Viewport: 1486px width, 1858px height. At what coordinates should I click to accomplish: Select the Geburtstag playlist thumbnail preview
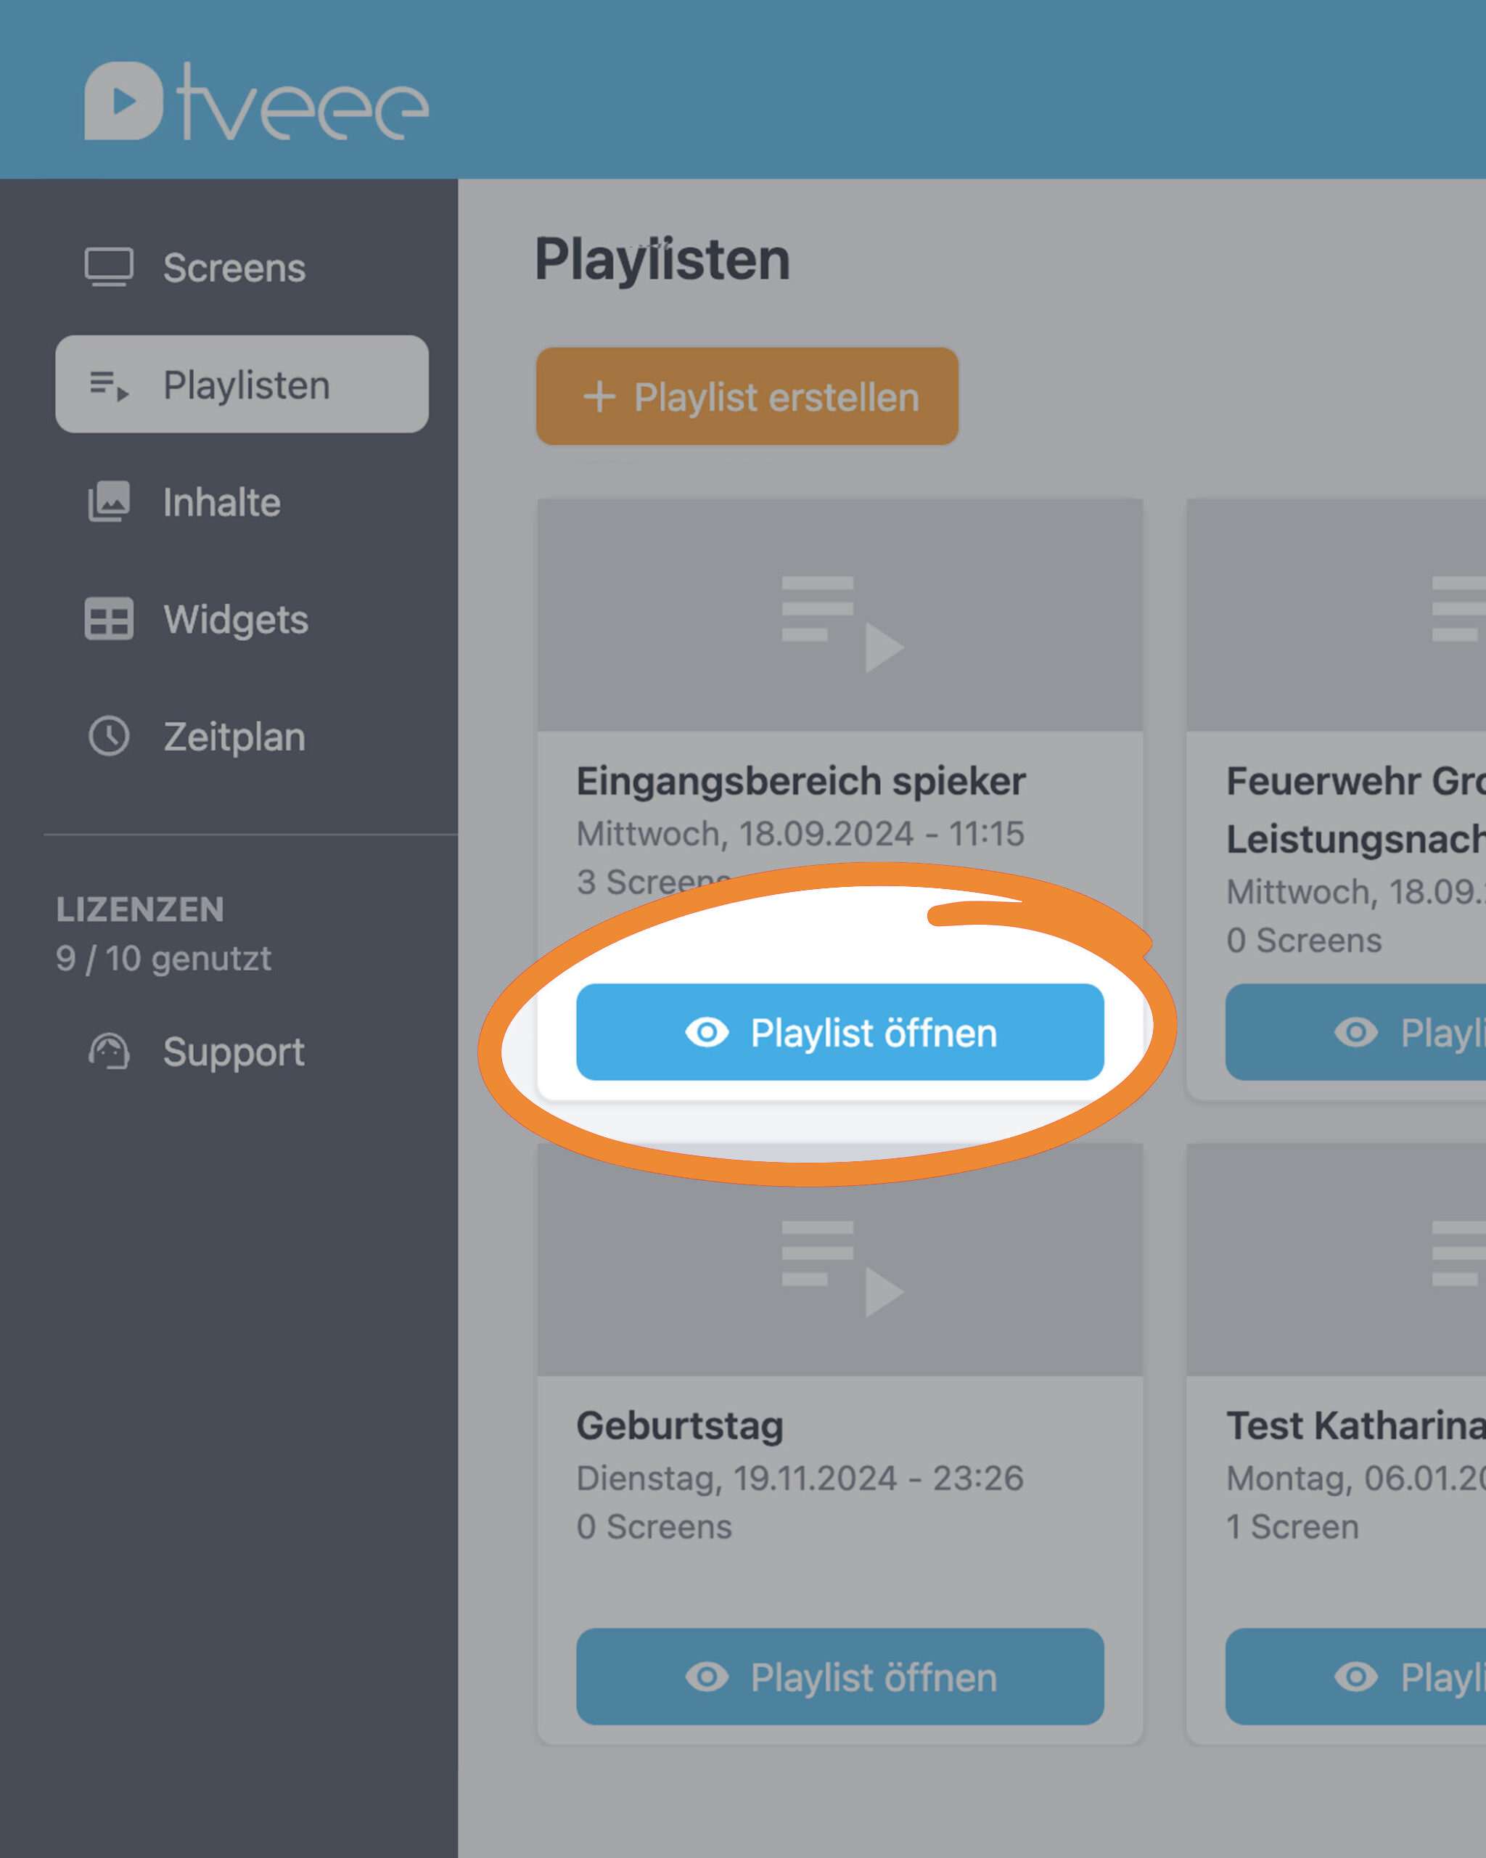[840, 1259]
